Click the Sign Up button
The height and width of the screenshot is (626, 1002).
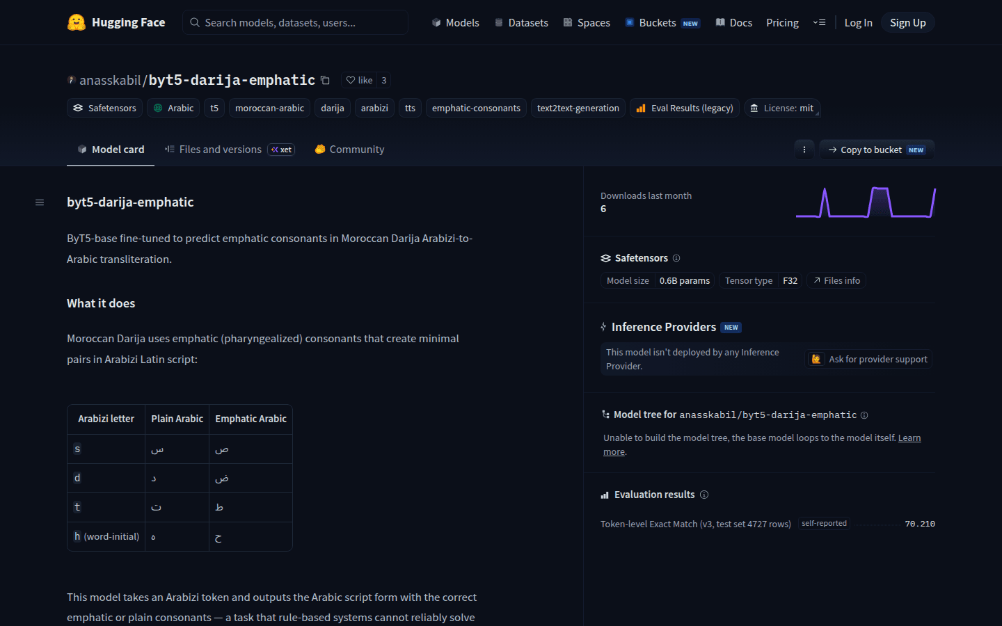coord(908,22)
